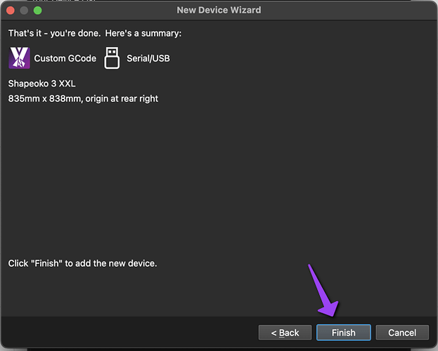Click the "Serial/USB" connection label
The width and height of the screenshot is (438, 351).
pos(148,58)
